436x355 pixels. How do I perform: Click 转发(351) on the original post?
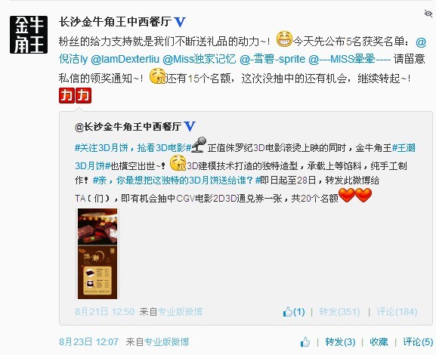pos(339,312)
